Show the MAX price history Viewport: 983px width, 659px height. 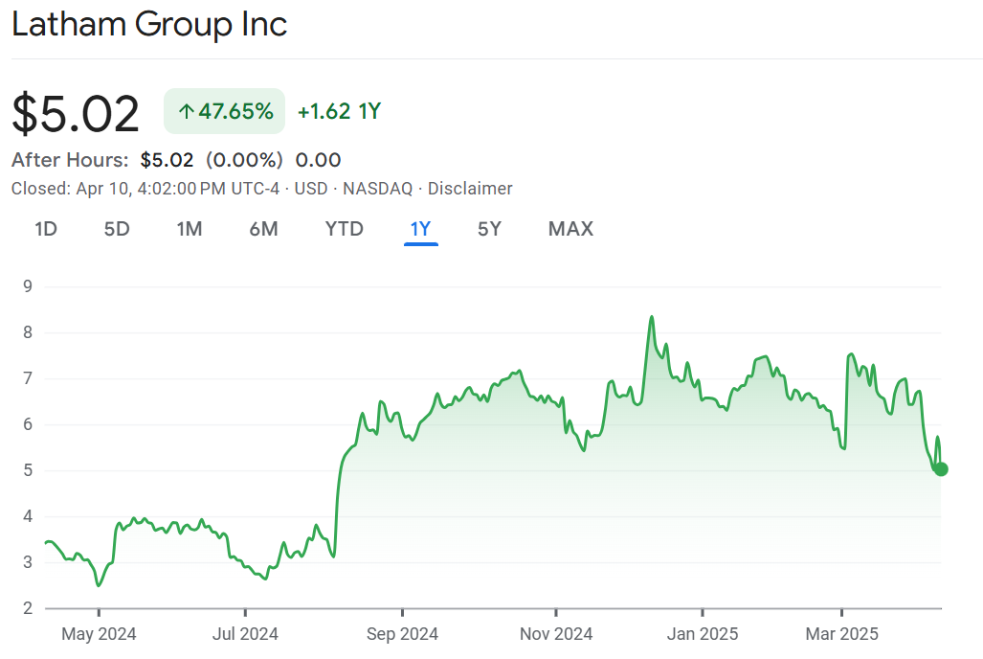pyautogui.click(x=570, y=229)
